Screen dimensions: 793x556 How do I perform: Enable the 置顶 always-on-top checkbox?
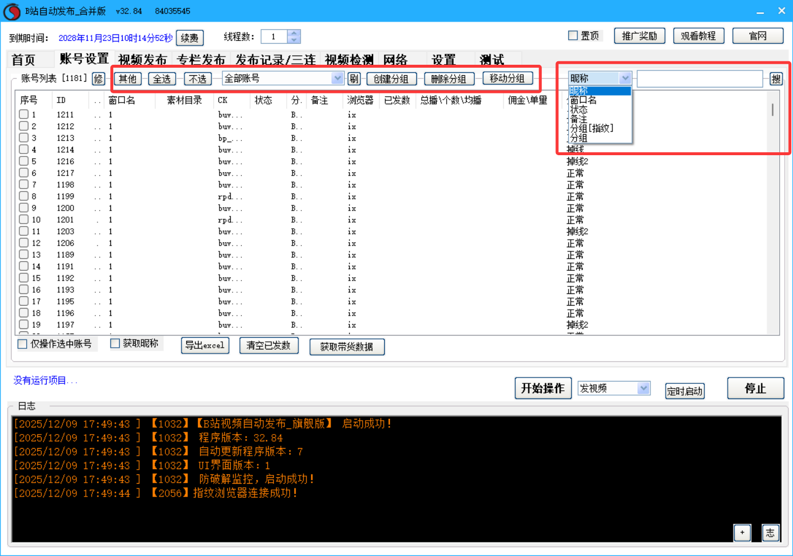click(x=573, y=36)
